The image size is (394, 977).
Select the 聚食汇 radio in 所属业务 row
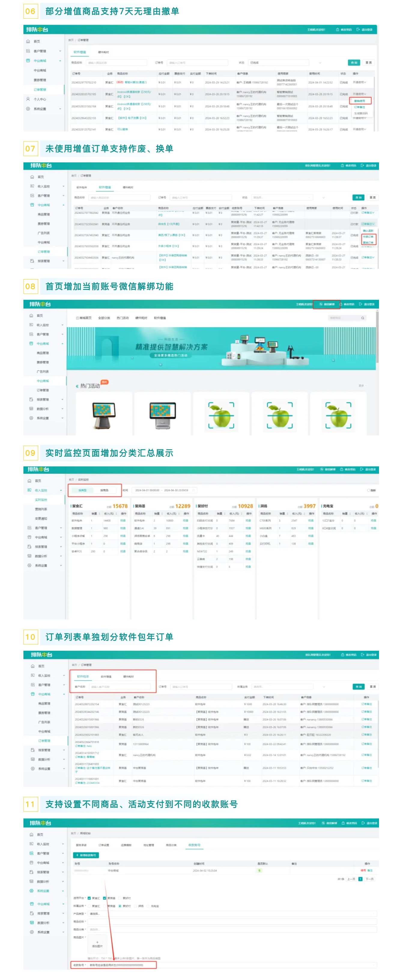pos(89,906)
